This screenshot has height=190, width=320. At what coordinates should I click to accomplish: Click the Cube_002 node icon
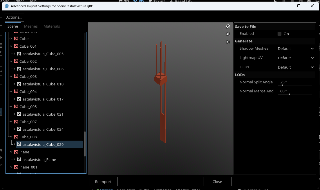(16, 61)
